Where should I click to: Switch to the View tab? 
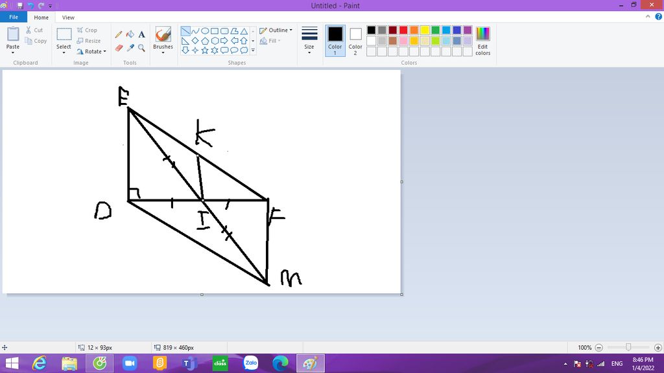68,17
